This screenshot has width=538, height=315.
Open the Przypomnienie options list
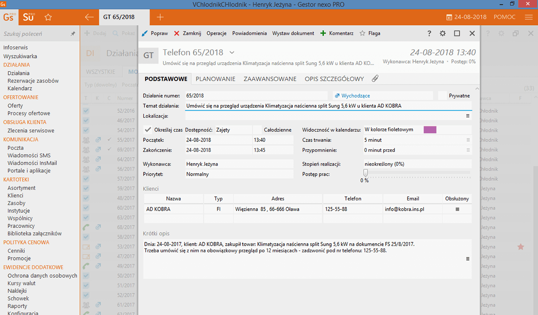[468, 150]
